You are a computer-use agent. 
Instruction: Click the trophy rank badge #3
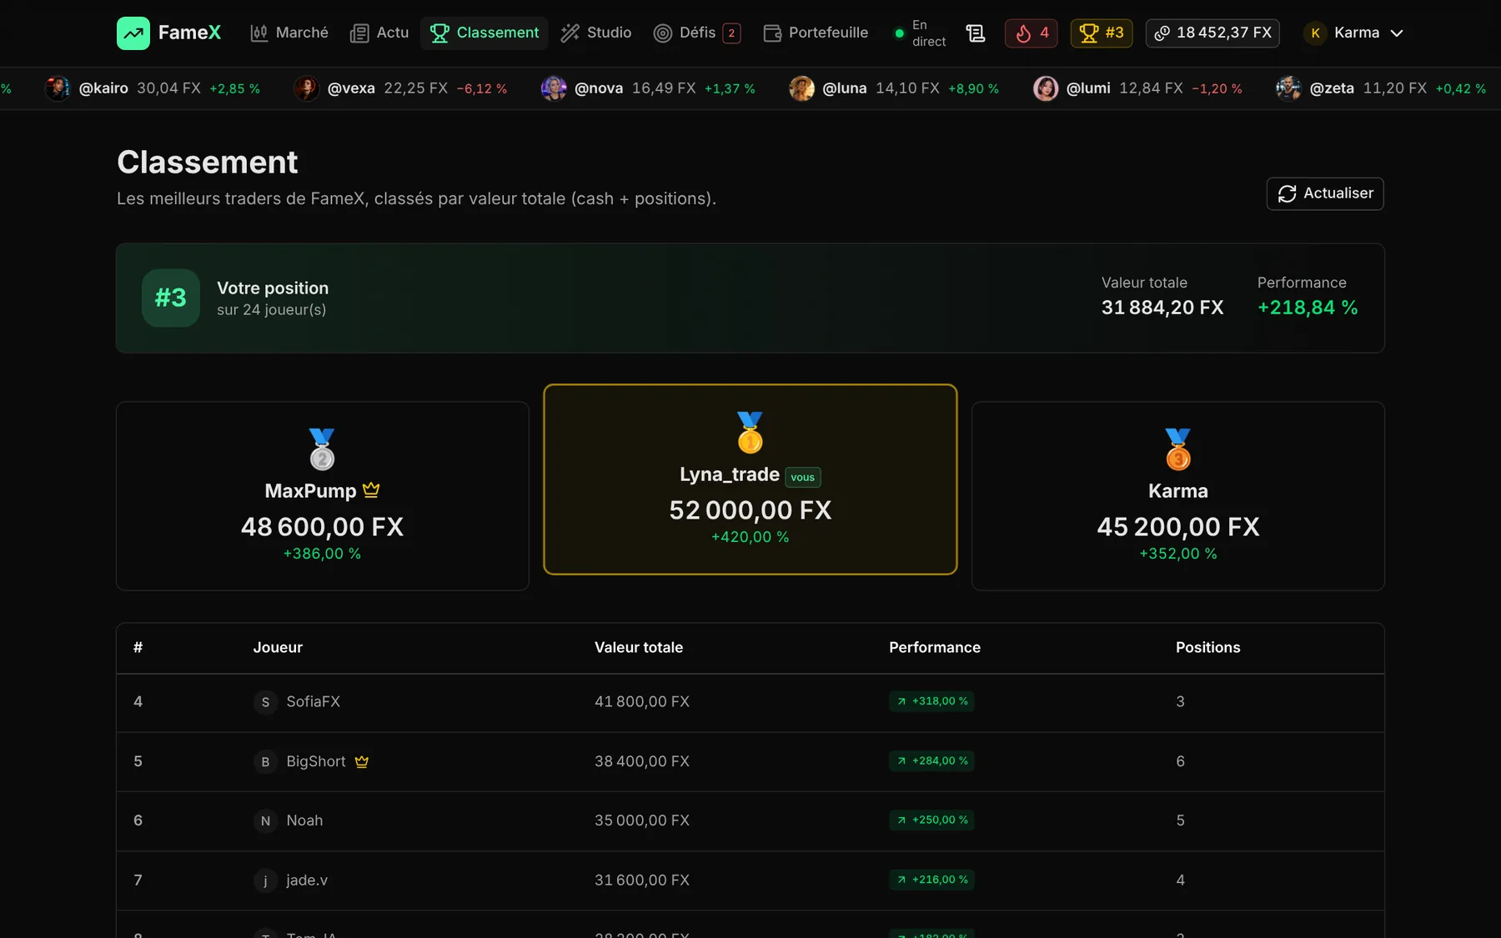tap(1102, 33)
